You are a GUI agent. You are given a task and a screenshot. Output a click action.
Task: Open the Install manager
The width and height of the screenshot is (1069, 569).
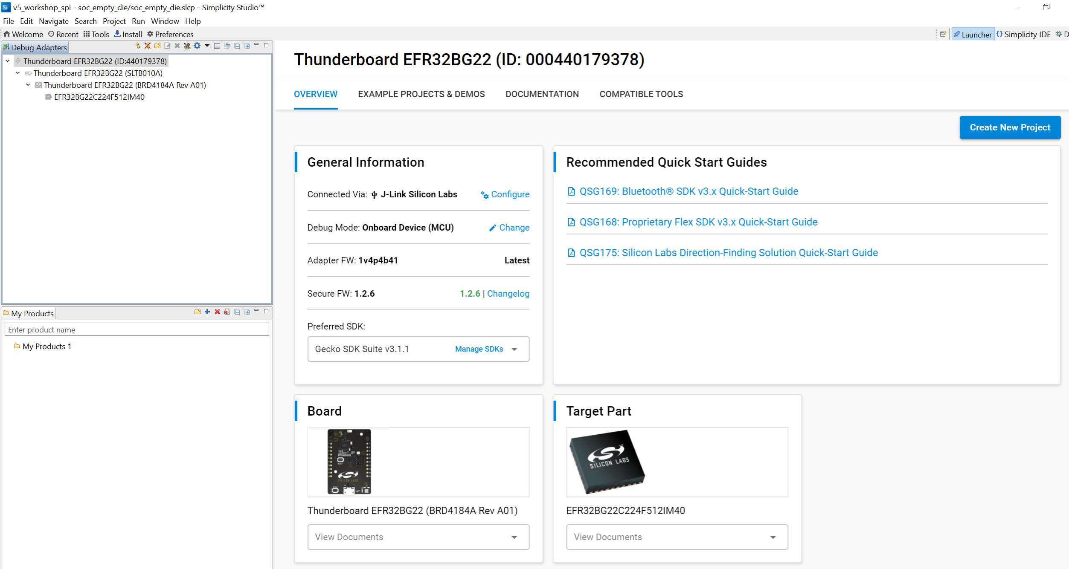click(x=128, y=34)
